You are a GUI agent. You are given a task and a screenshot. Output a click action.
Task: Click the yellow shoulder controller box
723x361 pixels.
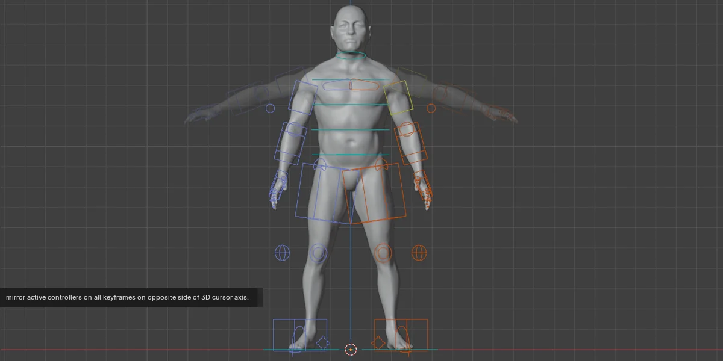pyautogui.click(x=398, y=96)
